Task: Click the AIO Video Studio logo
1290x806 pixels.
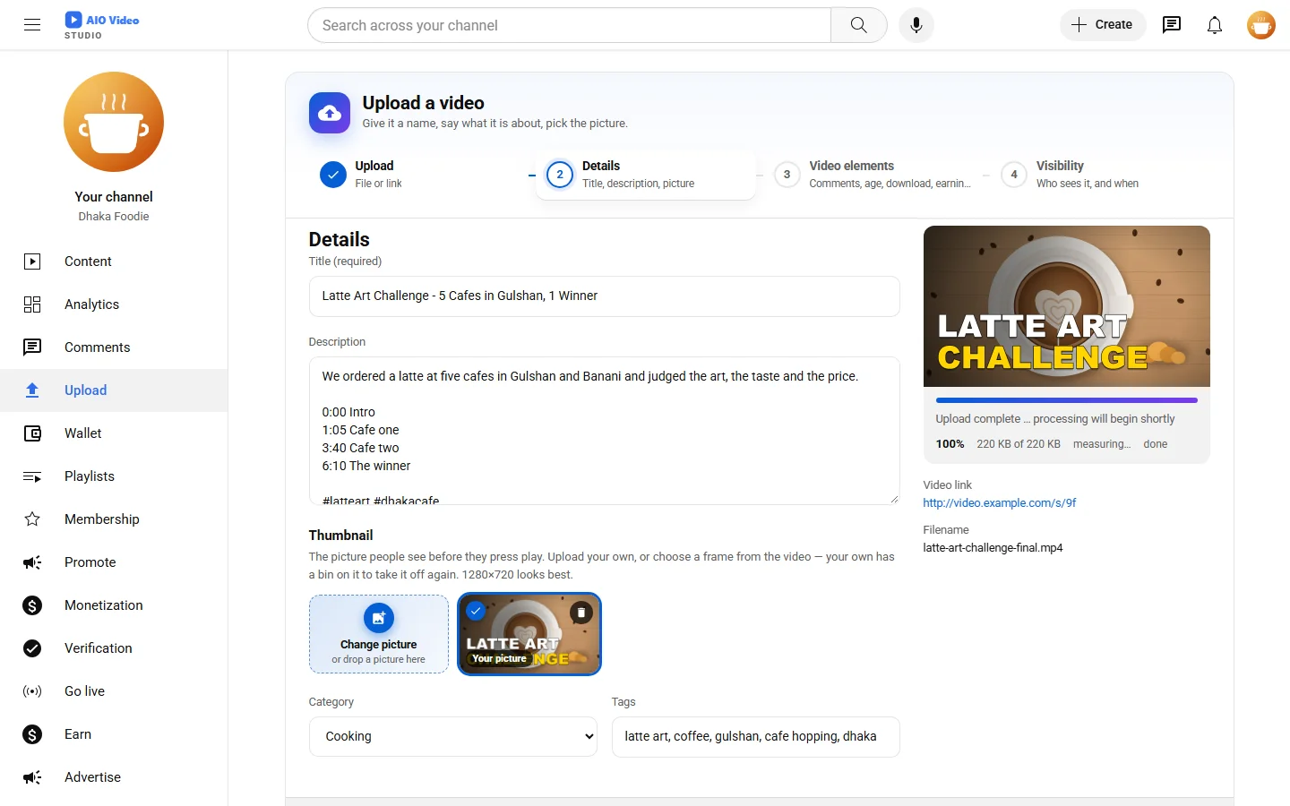Action: click(102, 25)
